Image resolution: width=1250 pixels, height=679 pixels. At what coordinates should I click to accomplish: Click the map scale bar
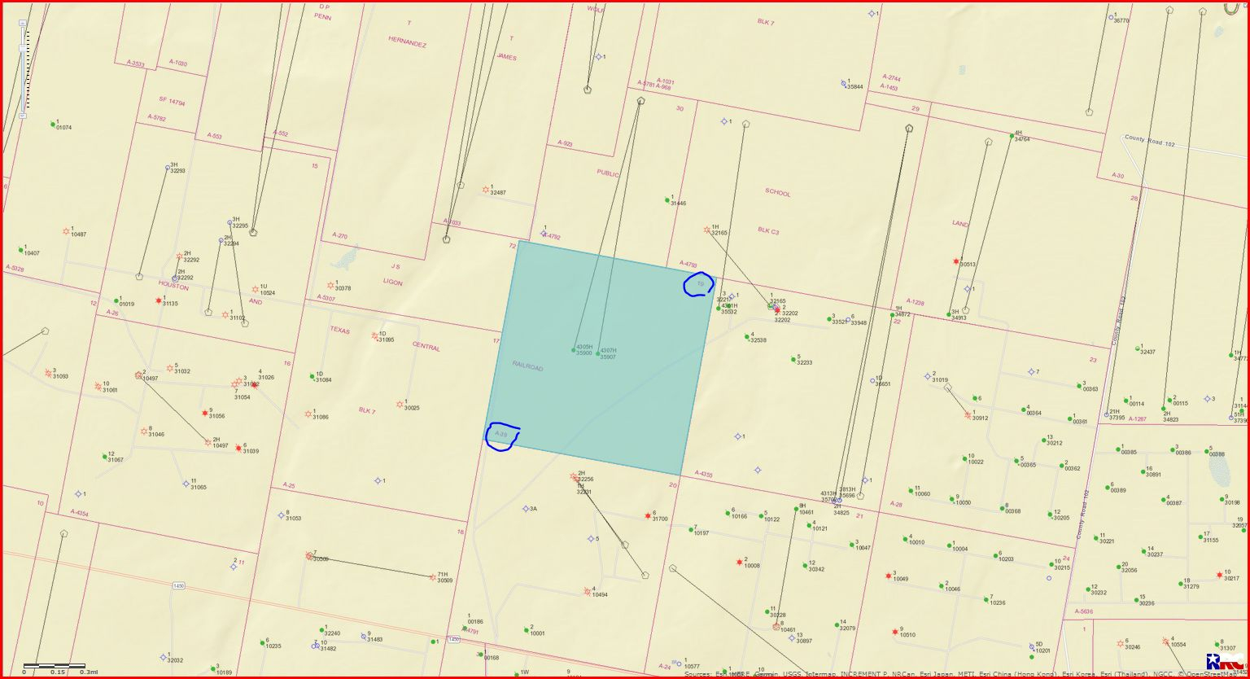coord(54,666)
